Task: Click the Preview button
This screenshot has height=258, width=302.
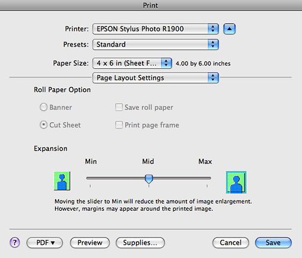Action: tap(90, 242)
